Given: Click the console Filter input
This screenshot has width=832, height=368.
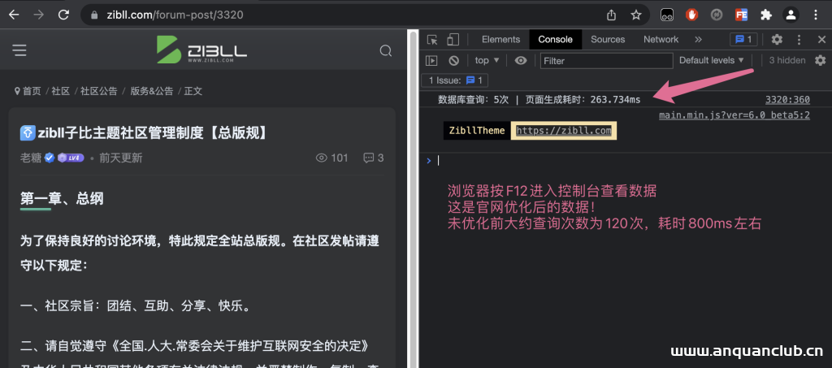Looking at the screenshot, I should [606, 60].
